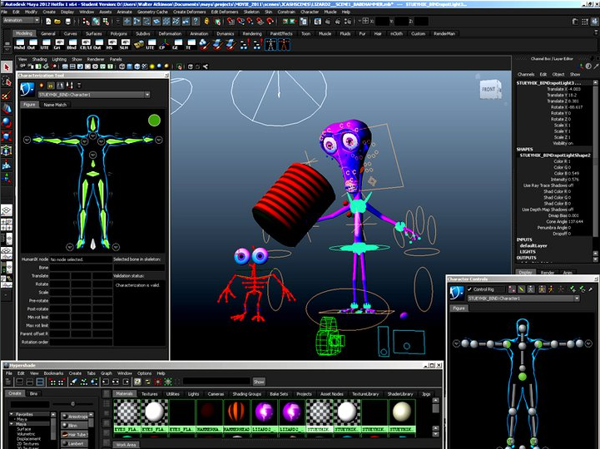The width and height of the screenshot is (600, 449).
Task: Click Hypershade blue brush clear graph icon
Action: 74,382
